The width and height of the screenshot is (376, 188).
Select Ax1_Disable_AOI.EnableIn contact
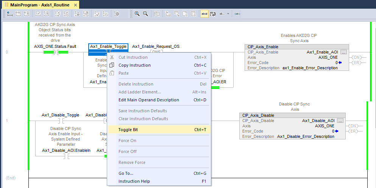coord(66,156)
